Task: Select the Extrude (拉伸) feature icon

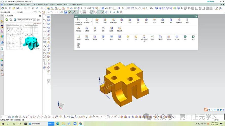Action: click(x=97, y=21)
